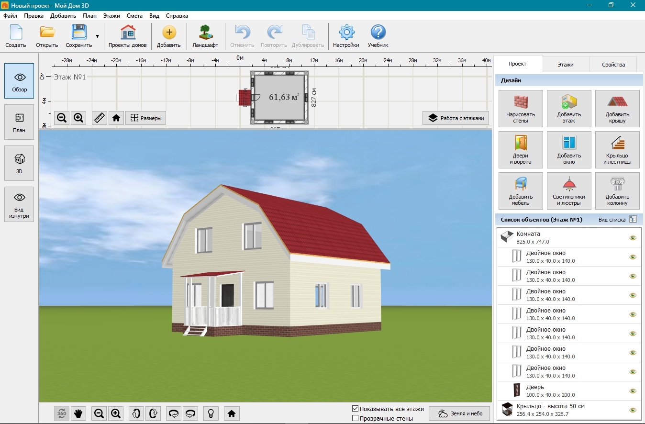
Task: Open the Save (Сохранить) dropdown arrow
Action: tap(98, 36)
